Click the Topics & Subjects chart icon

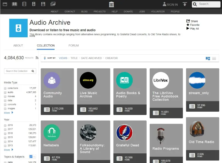point(31,156)
